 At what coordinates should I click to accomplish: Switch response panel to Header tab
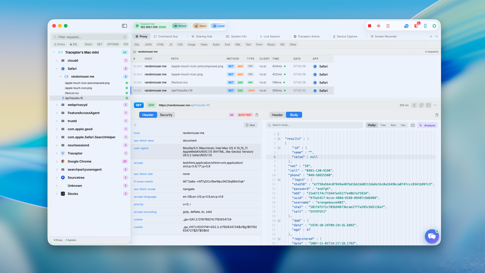click(277, 115)
